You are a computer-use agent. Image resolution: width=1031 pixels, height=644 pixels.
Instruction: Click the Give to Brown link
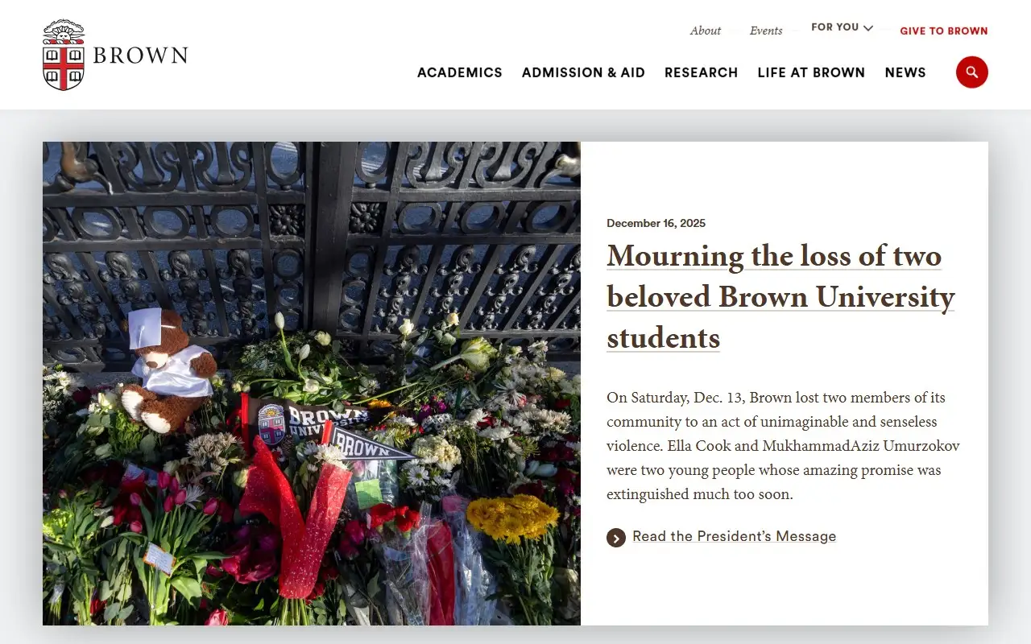tap(943, 31)
